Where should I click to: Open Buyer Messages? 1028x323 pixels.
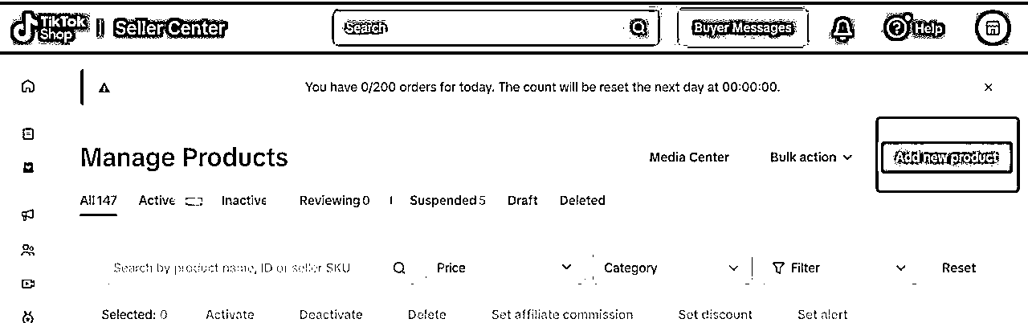(x=742, y=28)
